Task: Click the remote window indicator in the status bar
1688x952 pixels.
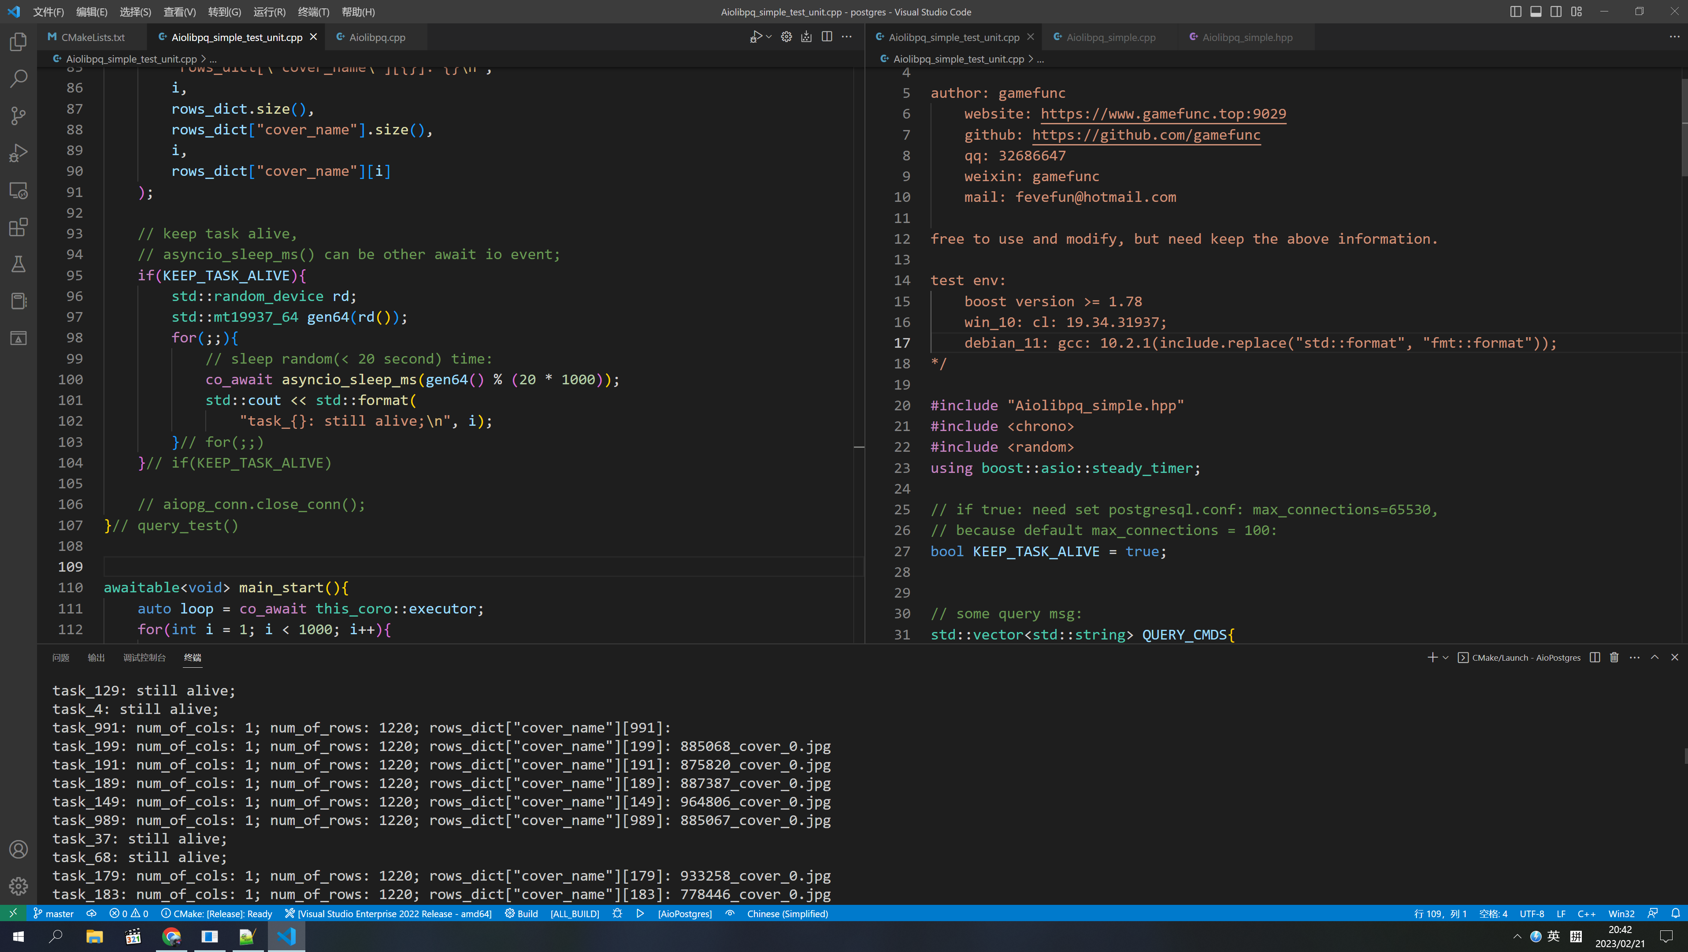Action: coord(13,913)
